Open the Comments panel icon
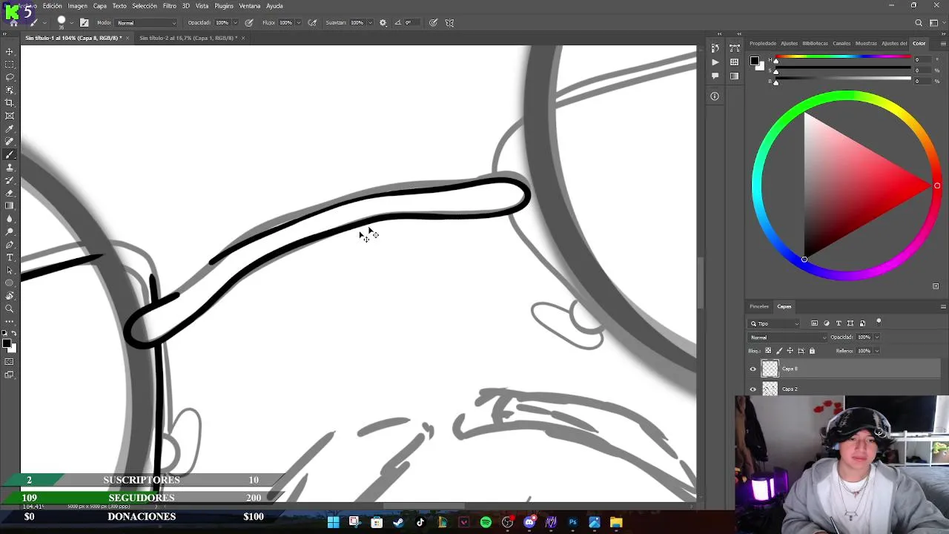The height and width of the screenshot is (534, 949). [x=715, y=76]
